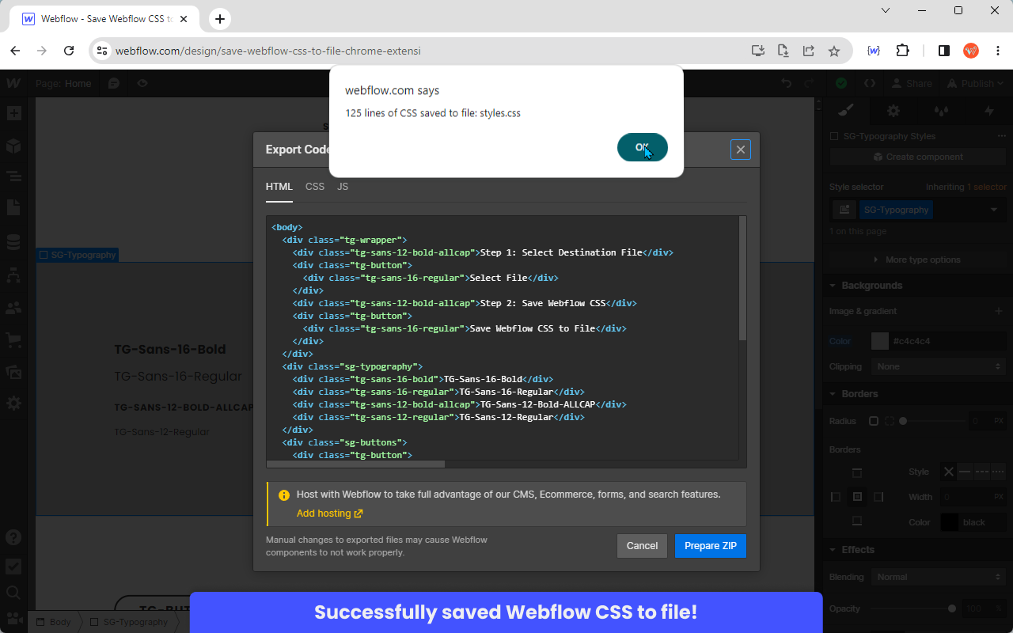
Task: Open the Components cube panel
Action: (x=13, y=146)
